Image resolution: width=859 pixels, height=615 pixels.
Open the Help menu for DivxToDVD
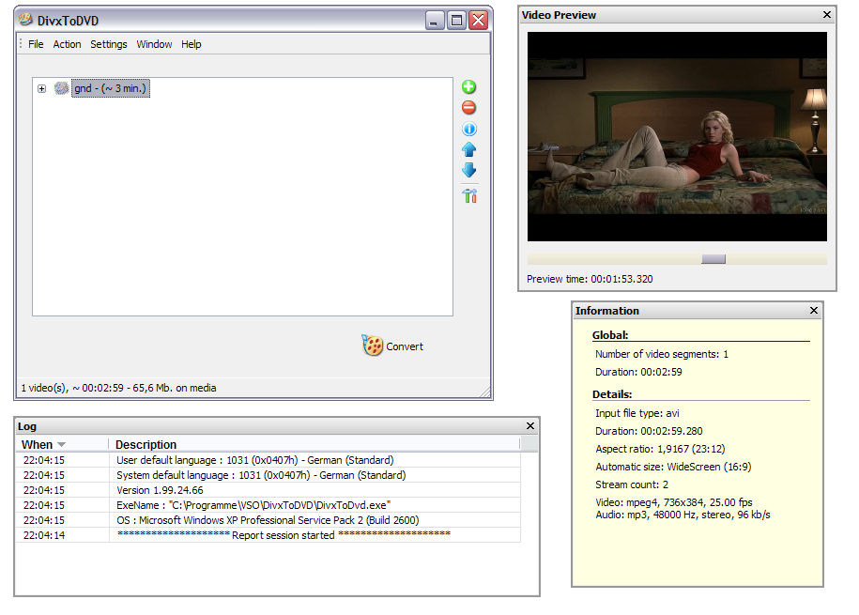point(192,44)
